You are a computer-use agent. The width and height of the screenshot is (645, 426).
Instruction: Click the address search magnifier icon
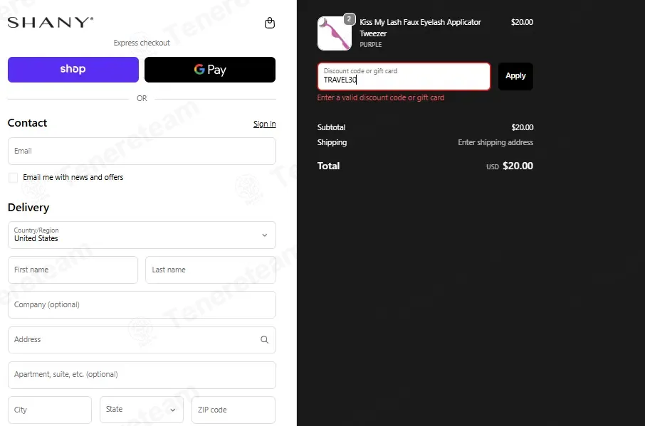(x=265, y=340)
